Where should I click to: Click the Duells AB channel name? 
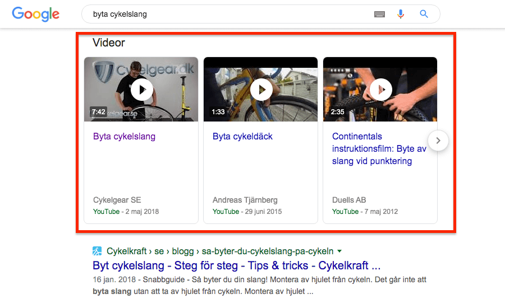pos(349,200)
